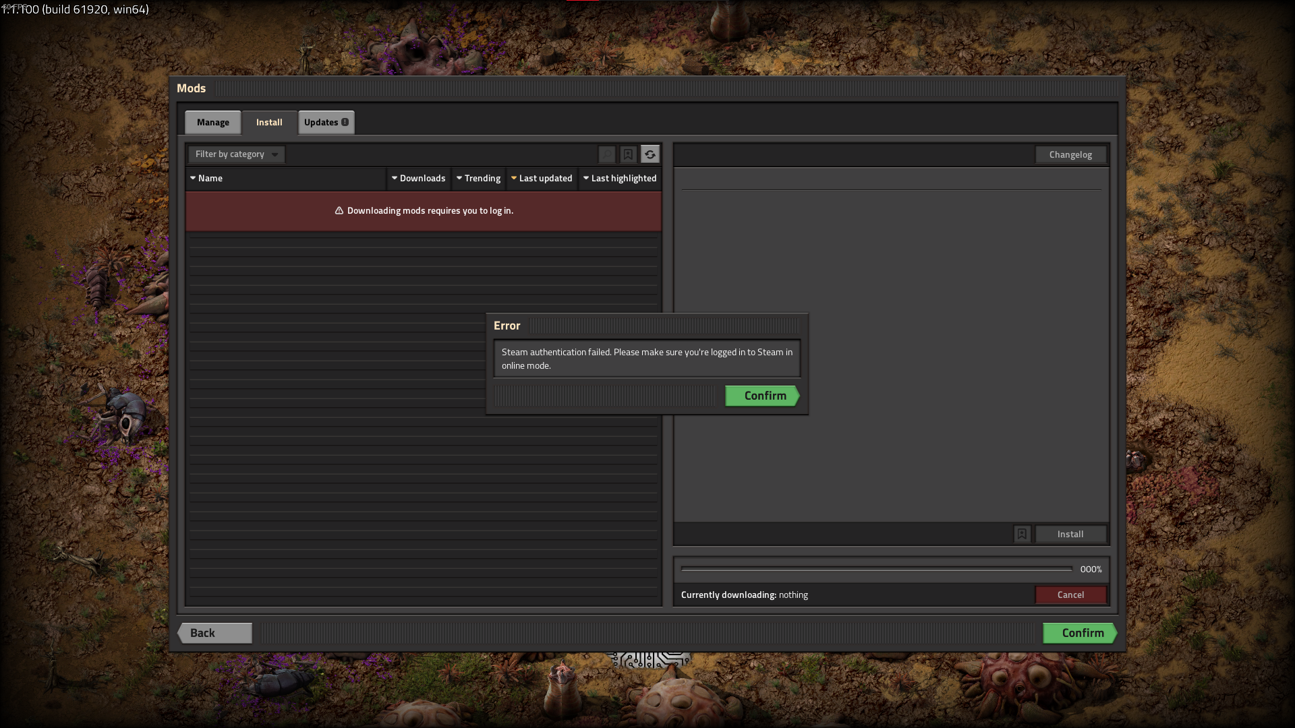The width and height of the screenshot is (1295, 728).
Task: Switch to the Manage tab
Action: click(212, 122)
